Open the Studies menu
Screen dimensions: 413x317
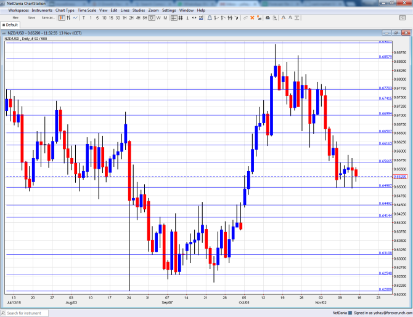pyautogui.click(x=139, y=10)
